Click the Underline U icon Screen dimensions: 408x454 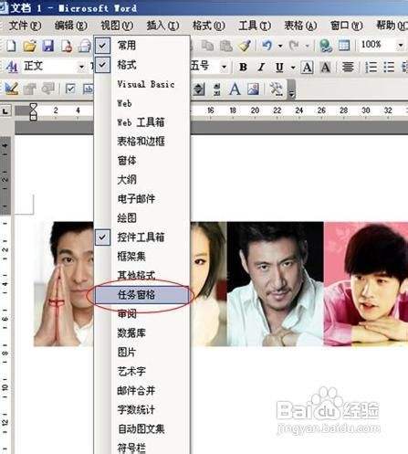click(279, 67)
